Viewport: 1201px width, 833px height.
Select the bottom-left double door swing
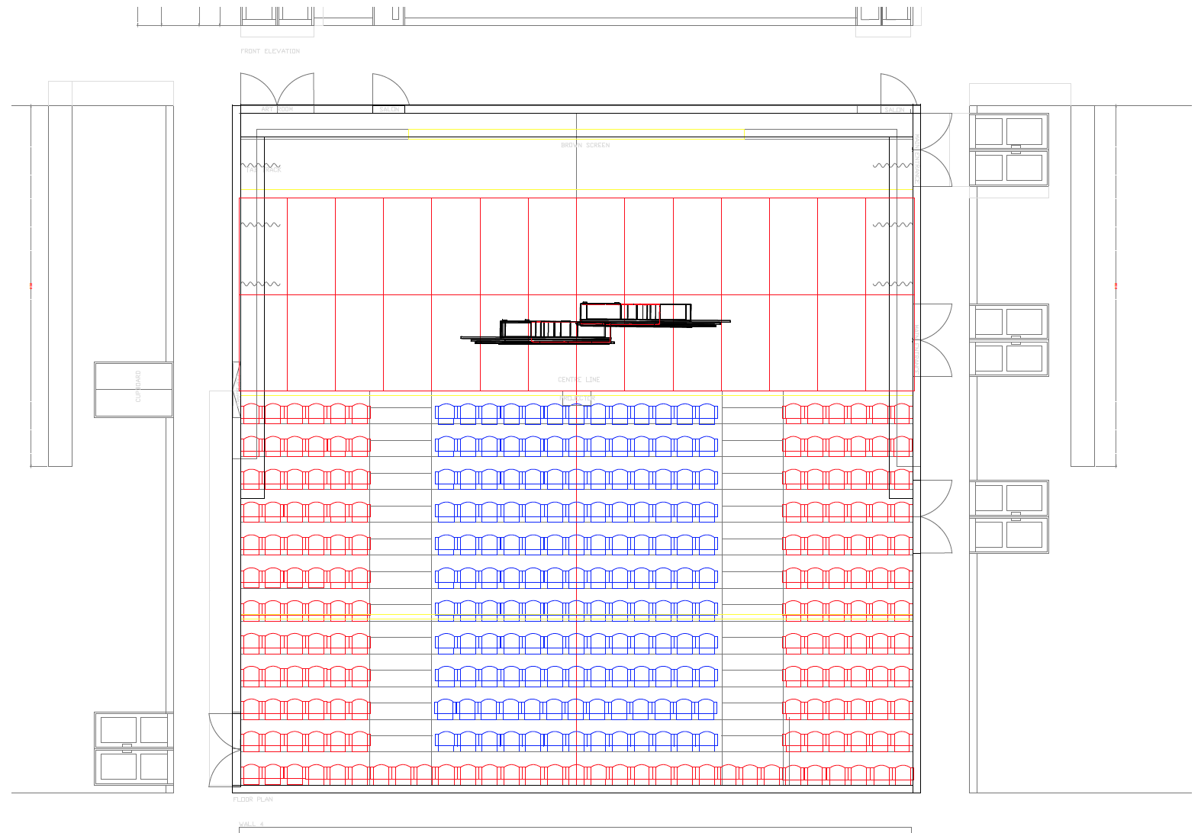pyautogui.click(x=224, y=750)
